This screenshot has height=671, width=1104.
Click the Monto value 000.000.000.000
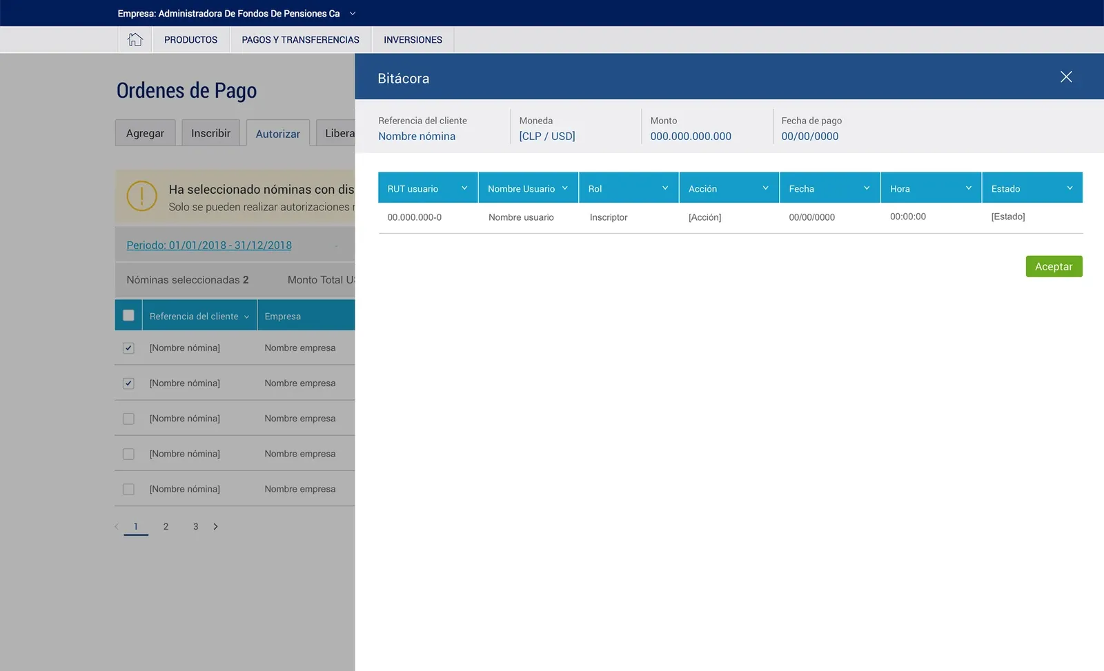691,136
